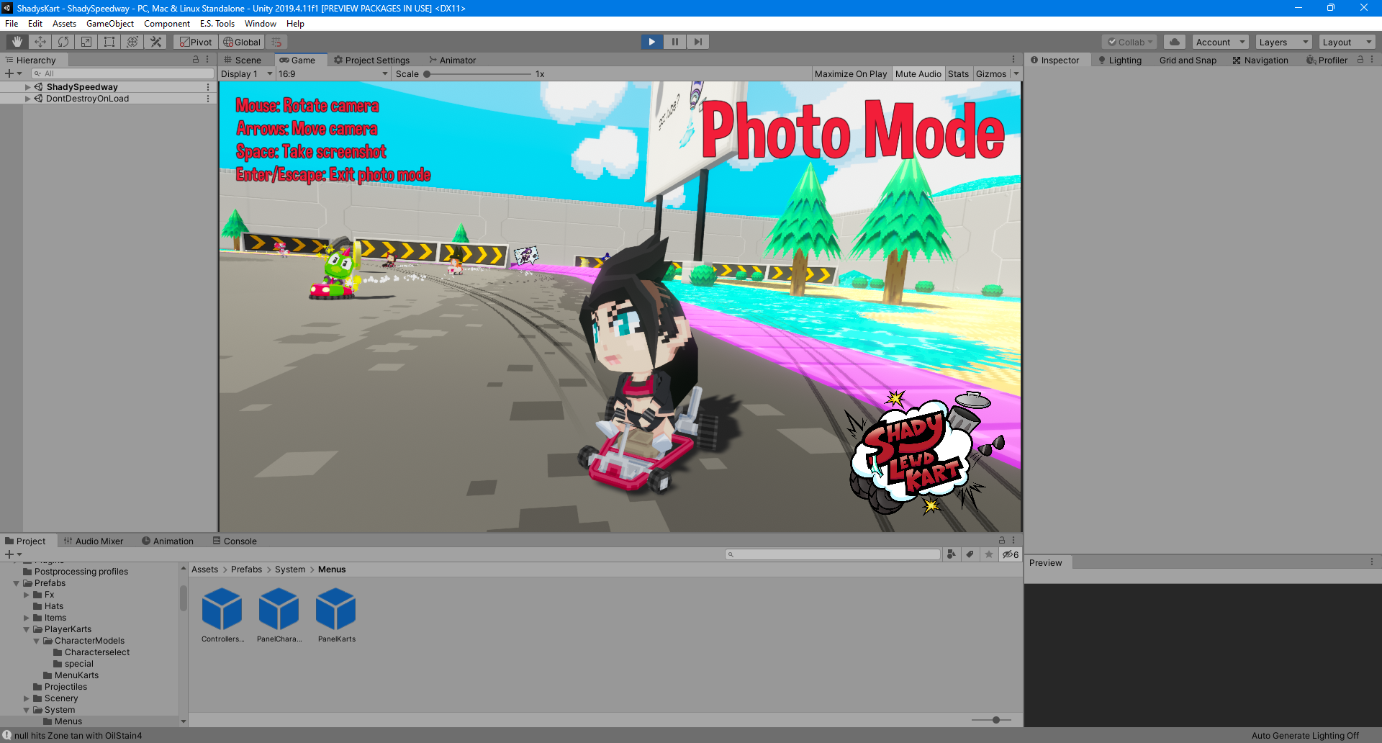Create a new asset in Project
This screenshot has height=743, width=1382.
pyautogui.click(x=13, y=554)
